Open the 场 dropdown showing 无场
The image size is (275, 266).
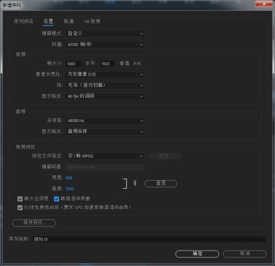(105, 85)
